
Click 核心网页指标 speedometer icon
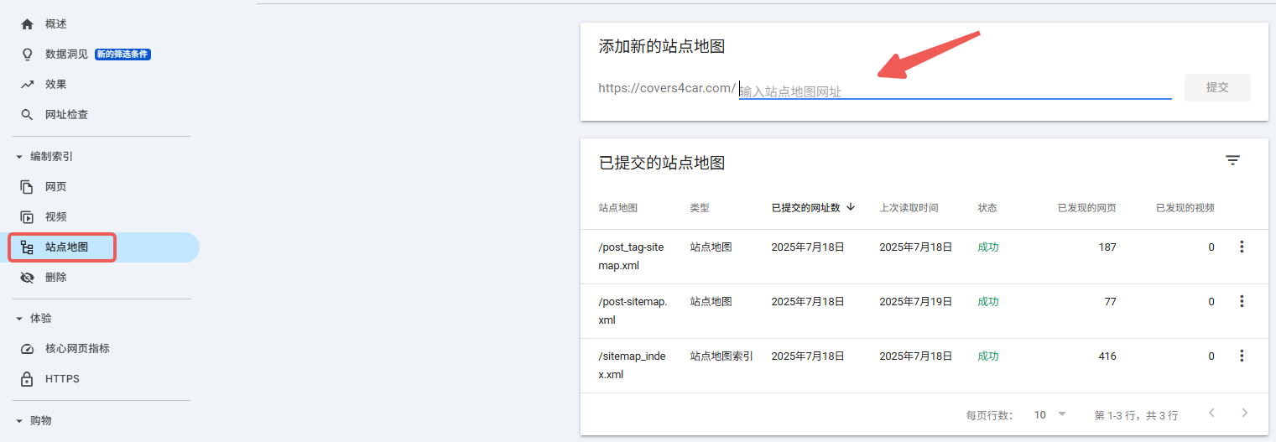coord(27,349)
